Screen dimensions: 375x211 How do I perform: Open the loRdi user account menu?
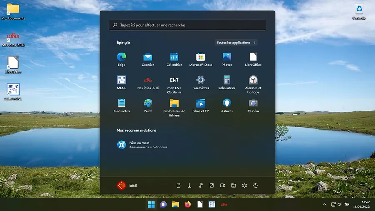pyautogui.click(x=127, y=186)
